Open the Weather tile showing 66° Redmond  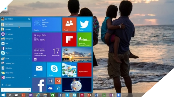(x=47, y=25)
